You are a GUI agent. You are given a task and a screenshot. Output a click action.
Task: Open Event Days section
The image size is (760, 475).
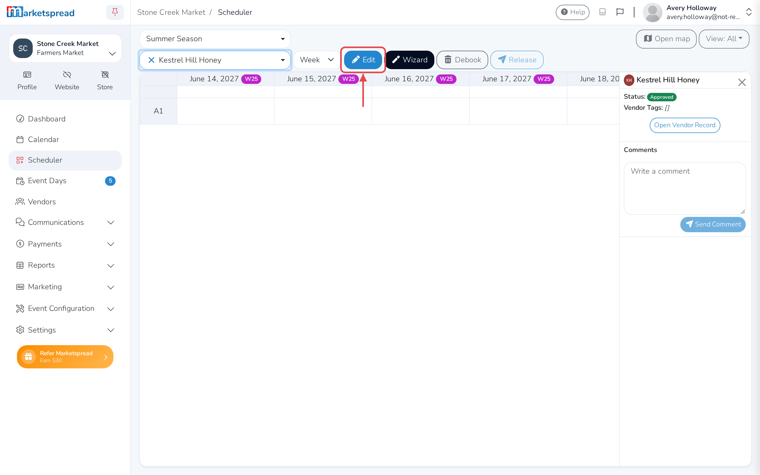click(x=65, y=181)
